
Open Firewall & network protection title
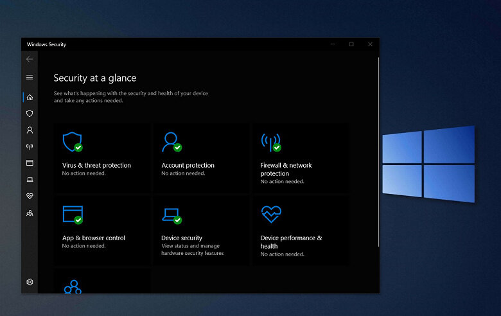pos(286,170)
